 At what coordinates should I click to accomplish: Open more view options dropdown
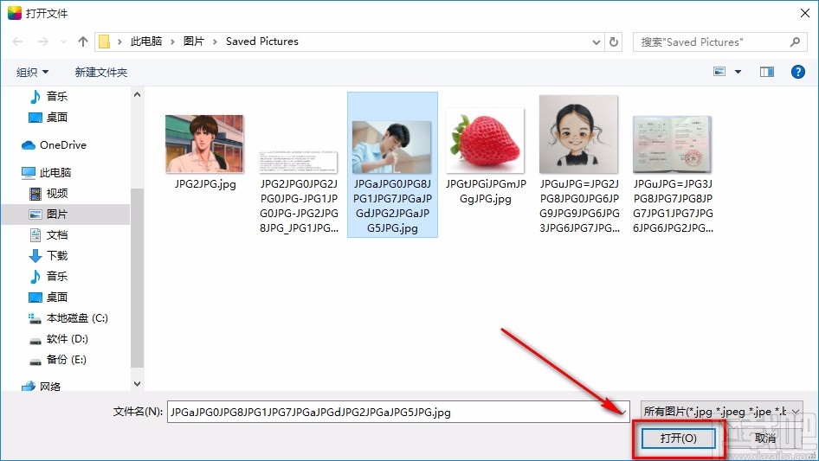pyautogui.click(x=738, y=72)
